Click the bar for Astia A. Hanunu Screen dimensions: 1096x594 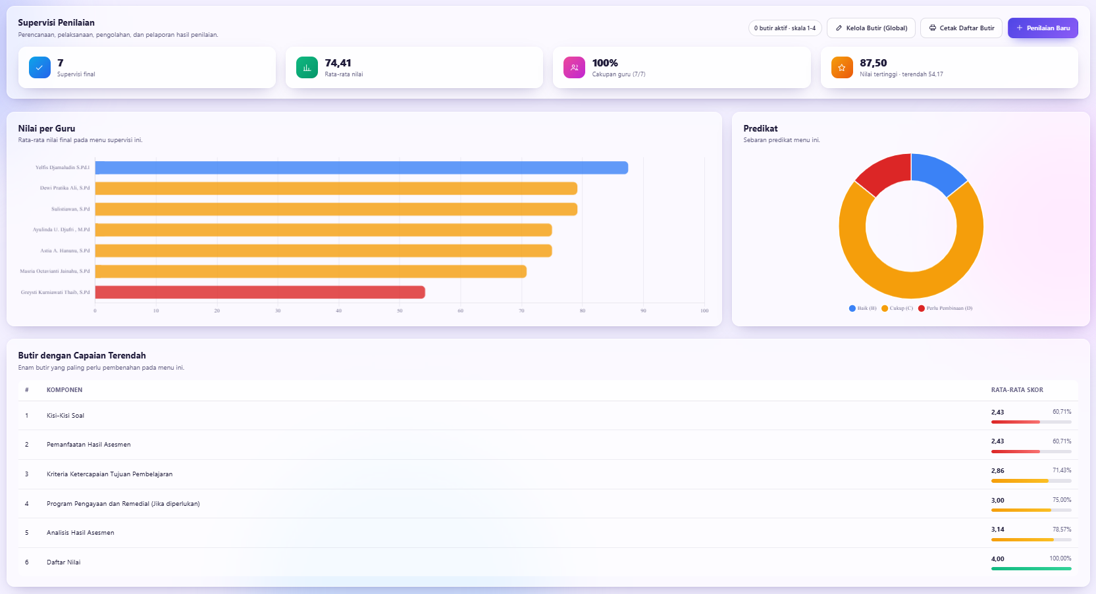323,251
